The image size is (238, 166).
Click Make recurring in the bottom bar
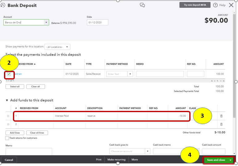(x=117, y=160)
